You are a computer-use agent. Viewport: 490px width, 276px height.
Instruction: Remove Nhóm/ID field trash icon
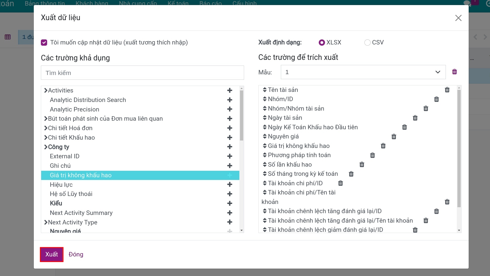coord(437,99)
